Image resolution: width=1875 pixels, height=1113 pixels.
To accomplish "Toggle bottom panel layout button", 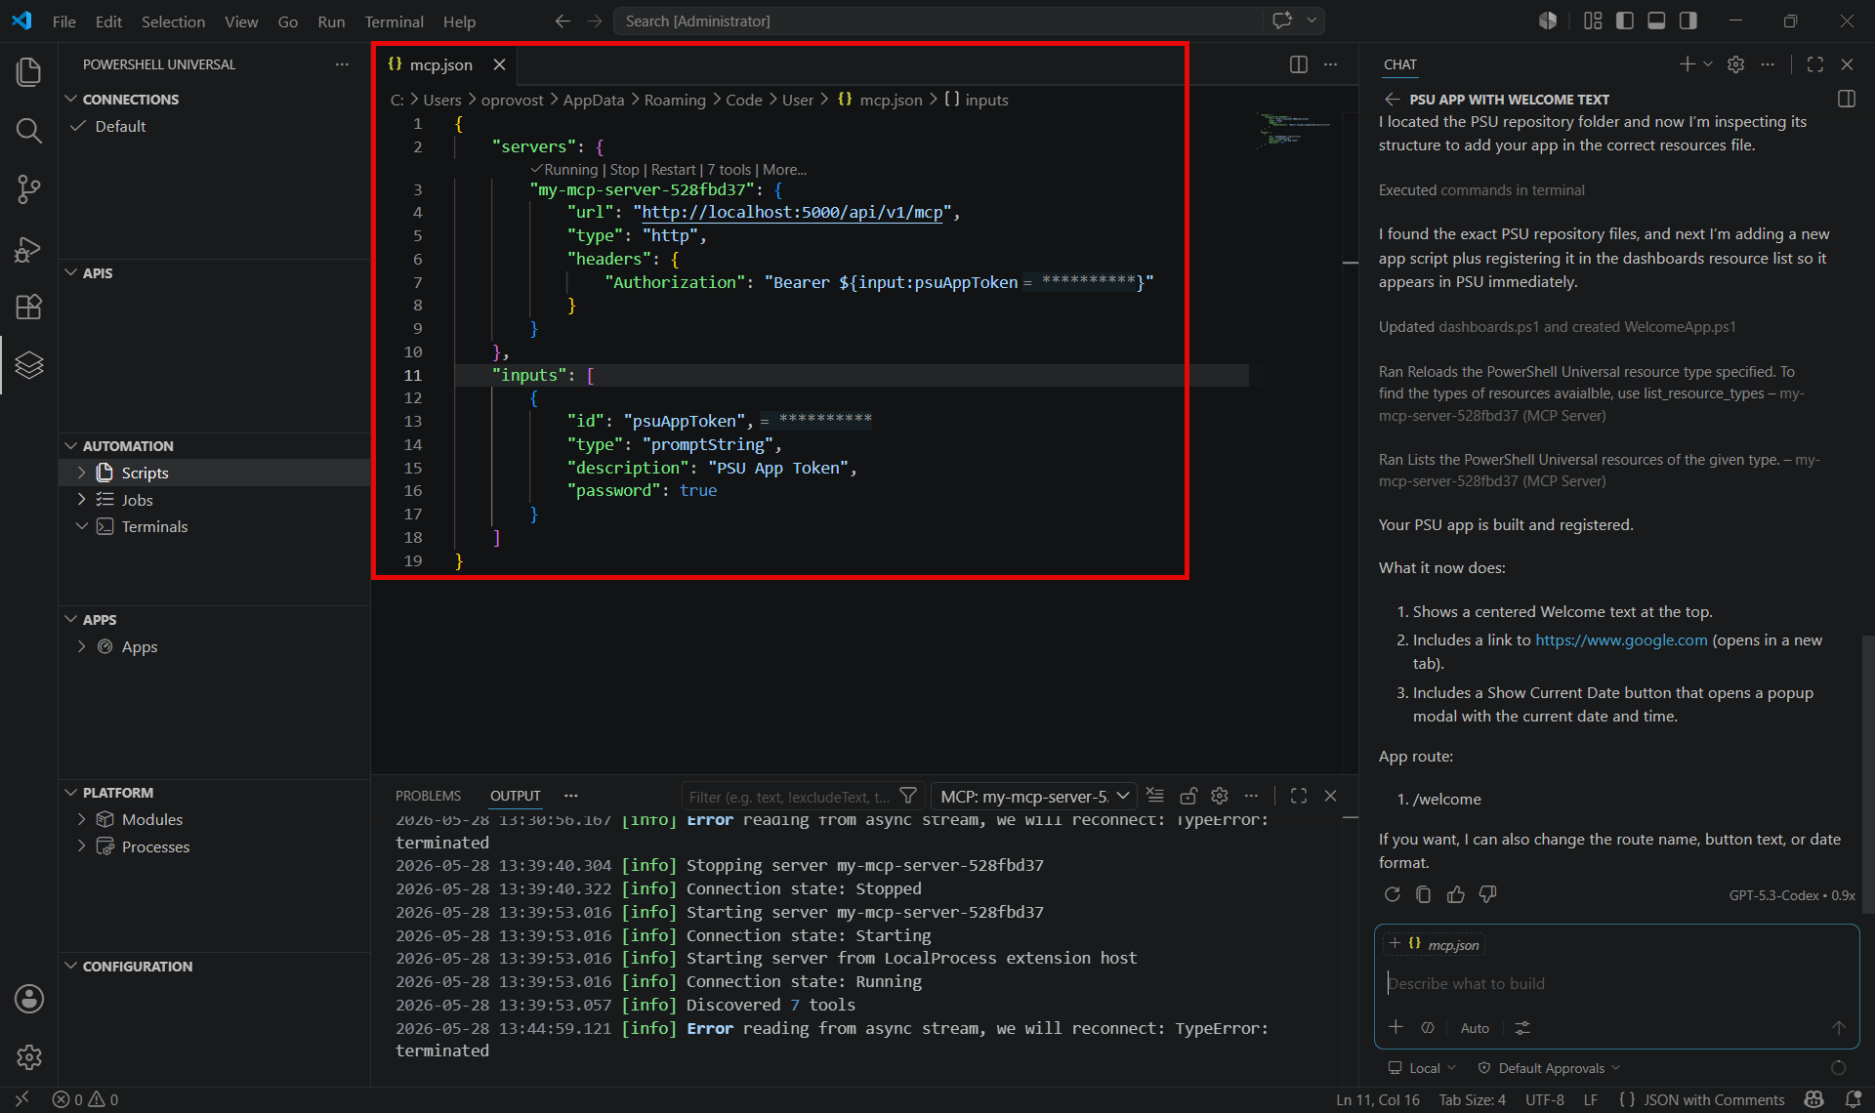I will (x=1656, y=21).
